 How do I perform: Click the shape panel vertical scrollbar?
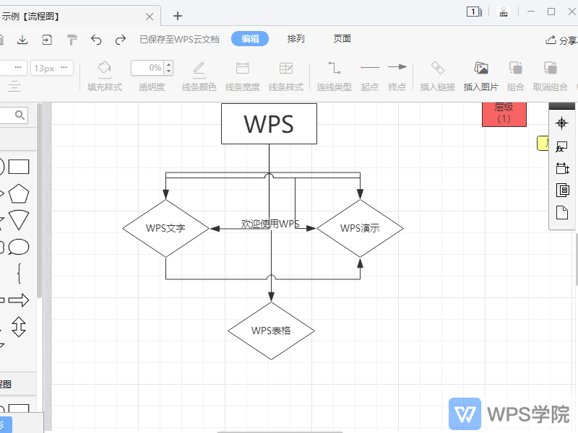click(x=40, y=201)
